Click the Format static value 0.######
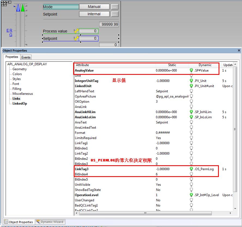Image resolution: width=242 pixels, height=227 pixels. click(x=163, y=133)
